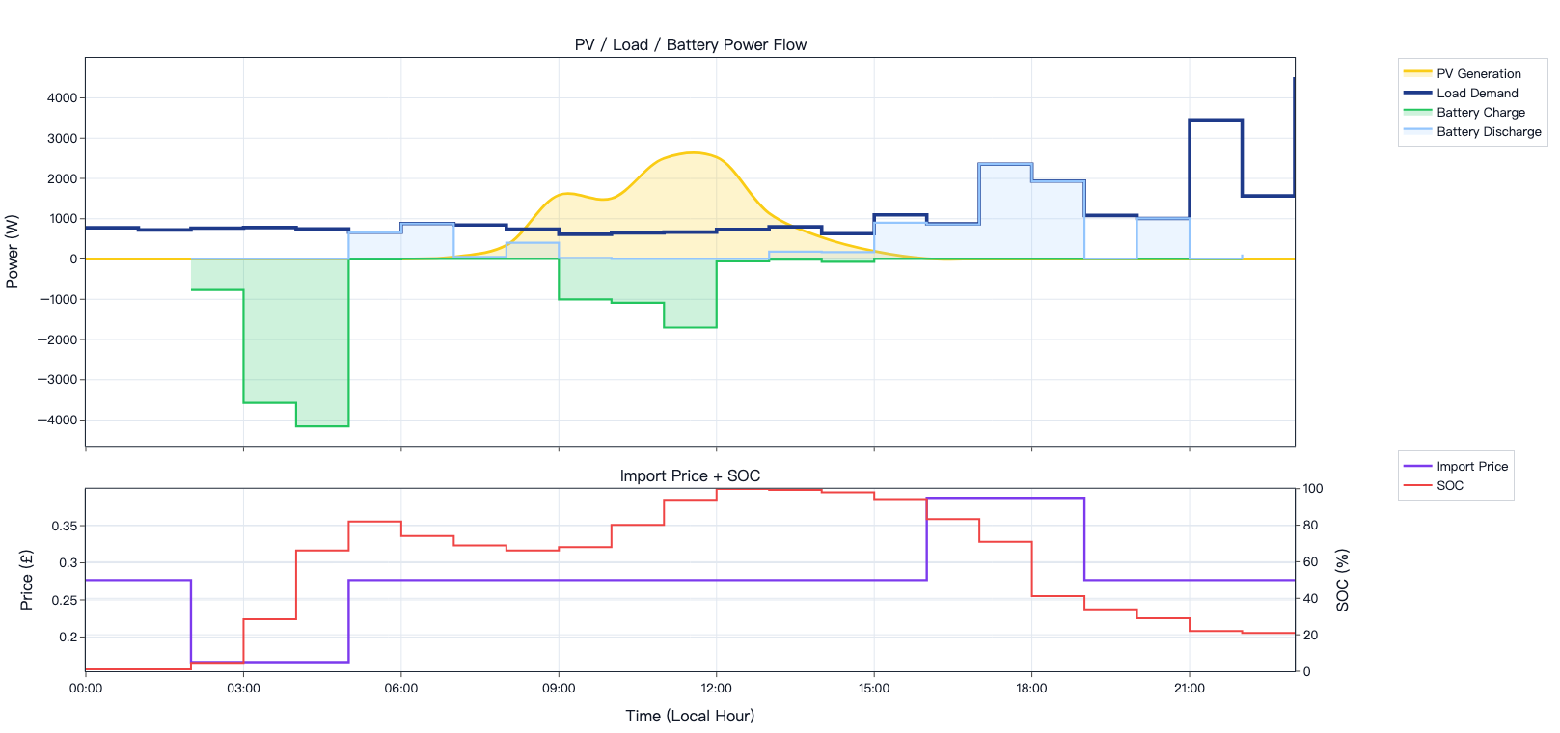Click the yellow PV Generation legend line
Image resolution: width=1560 pixels, height=733 pixels.
tap(1417, 72)
